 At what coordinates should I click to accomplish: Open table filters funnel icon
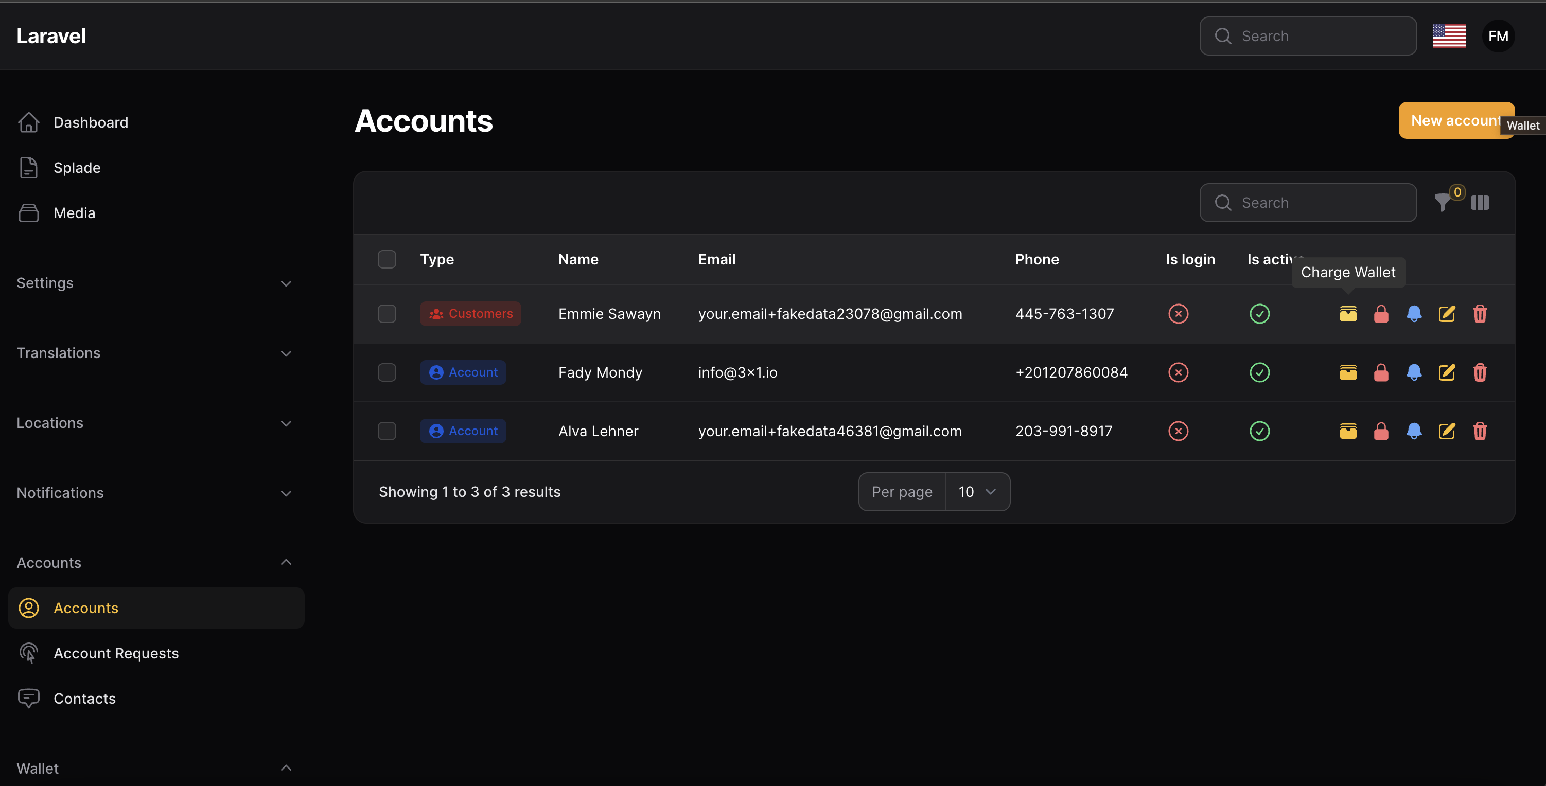coord(1442,203)
